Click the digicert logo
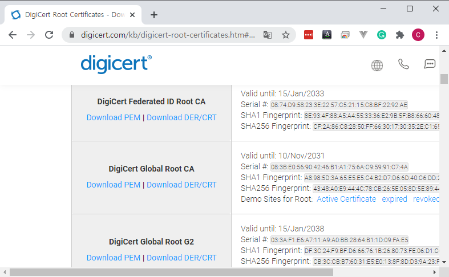The image size is (449, 277). pyautogui.click(x=116, y=64)
